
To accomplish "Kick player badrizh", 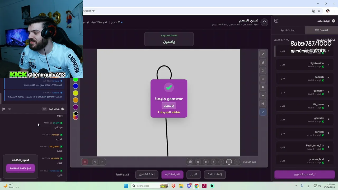I will click(283, 78).
